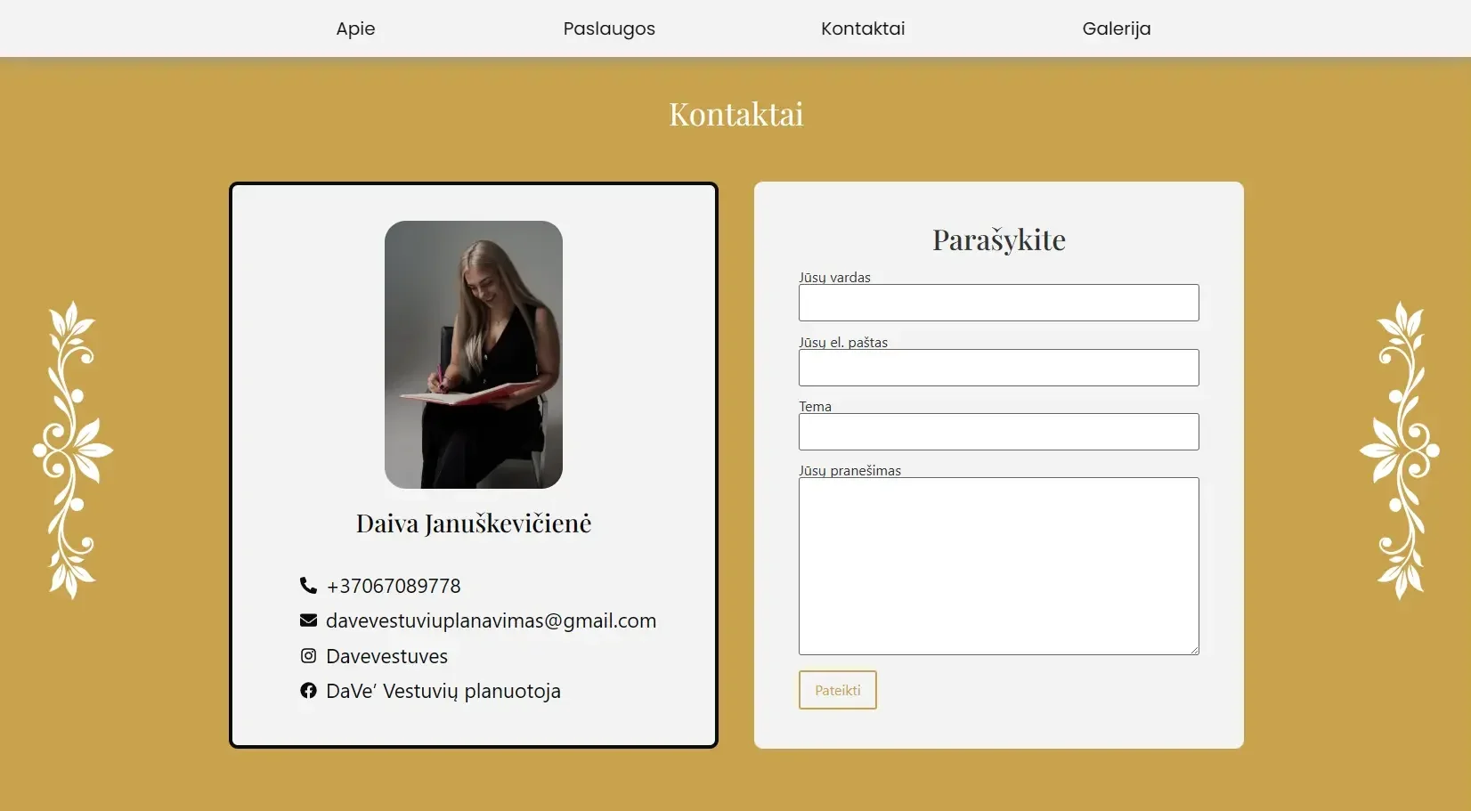Viewport: 1471px width, 811px height.
Task: Click Daiva Januškevičienė's profile photo
Action: click(x=474, y=354)
